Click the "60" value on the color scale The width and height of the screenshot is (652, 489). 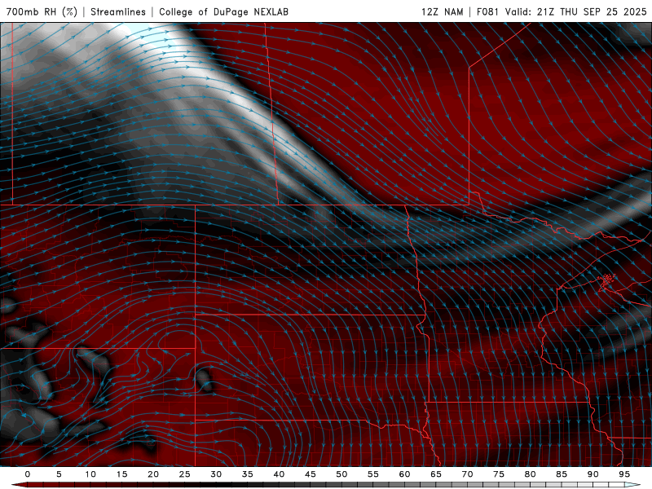pyautogui.click(x=404, y=474)
